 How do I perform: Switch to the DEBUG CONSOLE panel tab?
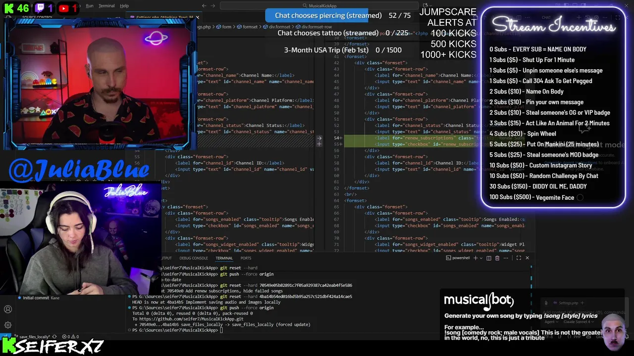[194, 258]
